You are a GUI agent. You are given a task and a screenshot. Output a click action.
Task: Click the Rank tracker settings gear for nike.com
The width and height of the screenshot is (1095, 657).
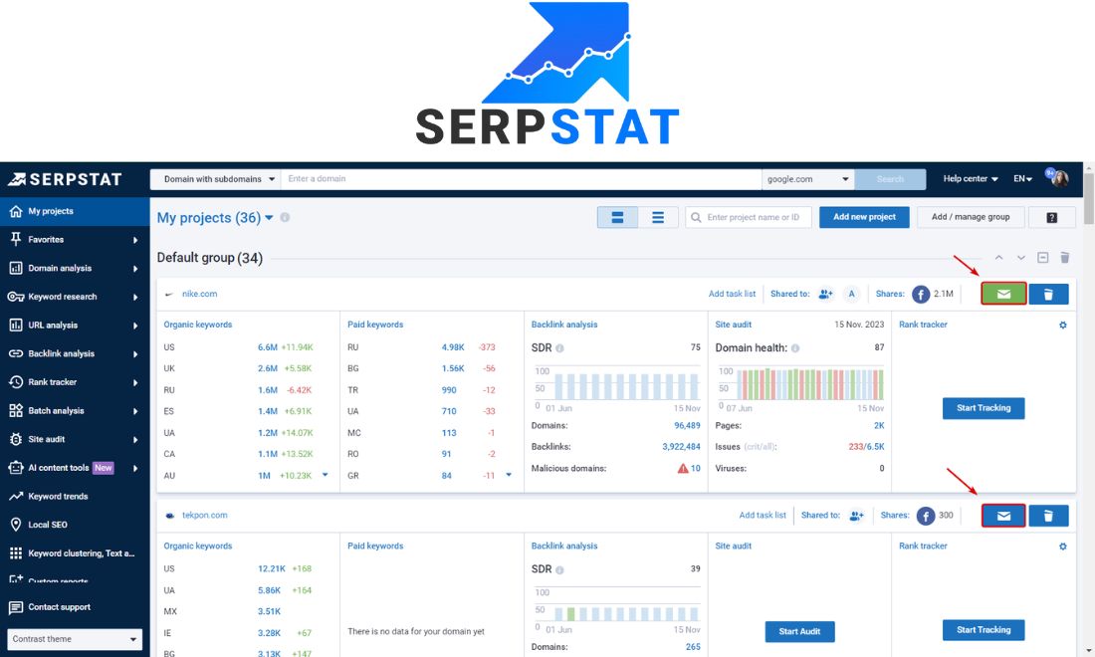[x=1062, y=324]
